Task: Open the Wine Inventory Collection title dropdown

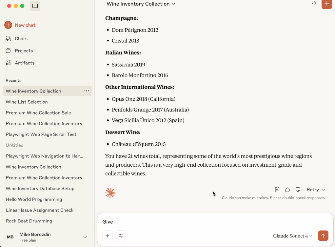Action: click(x=141, y=4)
